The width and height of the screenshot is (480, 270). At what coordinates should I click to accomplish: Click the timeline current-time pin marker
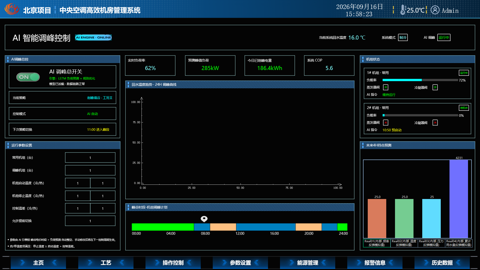(204, 219)
